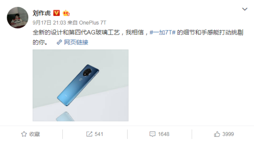Image resolution: width=254 pixels, height=141 pixels.
Task: Click the 3999 likes count
Action: (x=228, y=134)
